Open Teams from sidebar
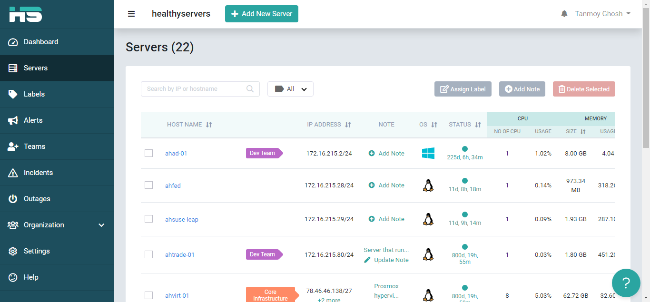This screenshot has height=302, width=650. (57, 146)
